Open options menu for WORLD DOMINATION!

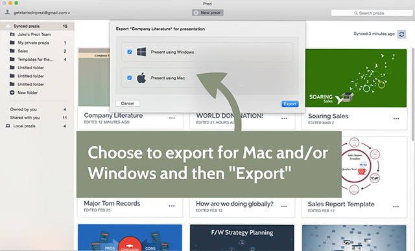(284, 118)
